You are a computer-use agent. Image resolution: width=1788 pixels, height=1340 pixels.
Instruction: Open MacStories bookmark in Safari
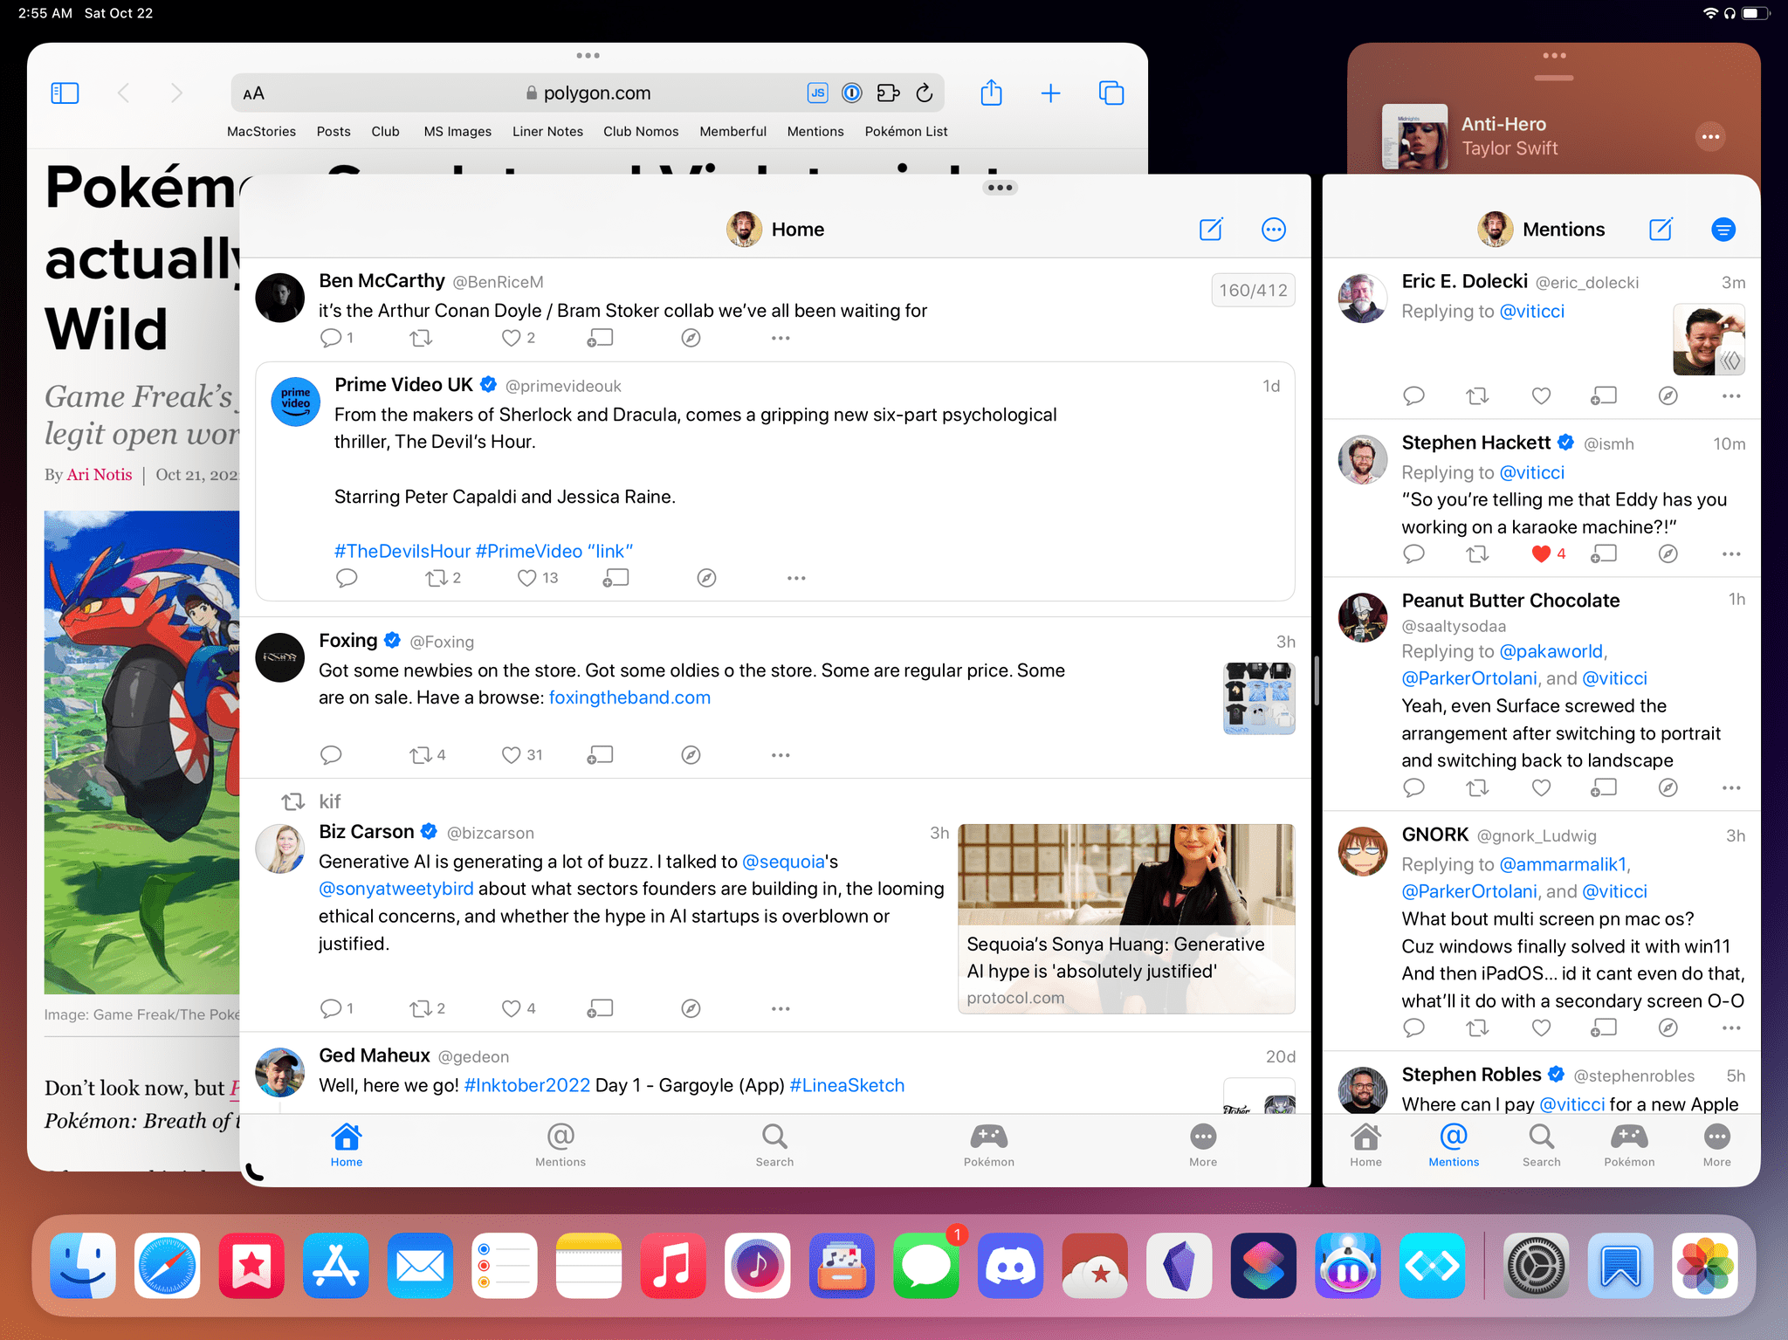[261, 132]
